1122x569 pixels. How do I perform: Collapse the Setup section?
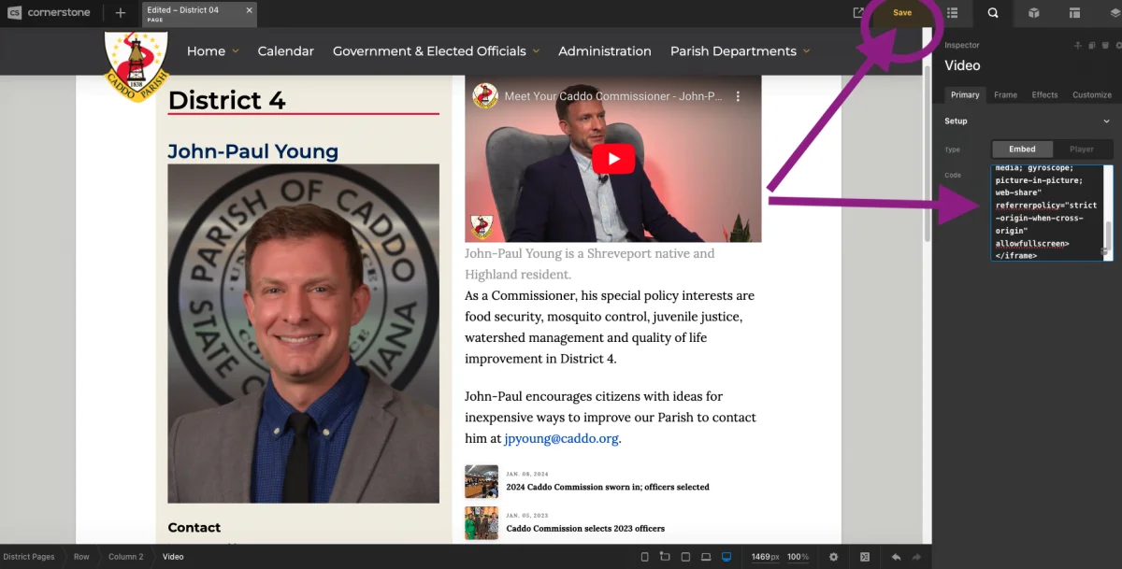1106,121
